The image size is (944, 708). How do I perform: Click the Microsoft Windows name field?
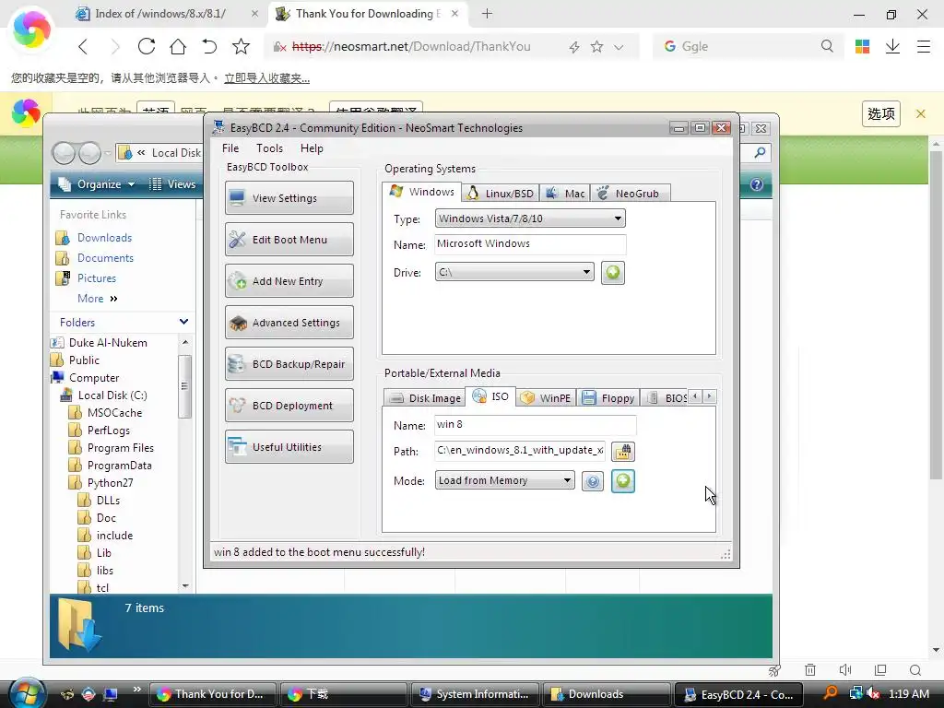click(530, 243)
